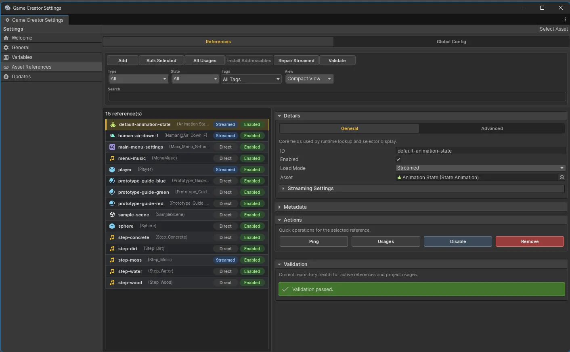This screenshot has width=570, height=352.
Task: Toggle Direct badge on sphere row
Action: 225,226
